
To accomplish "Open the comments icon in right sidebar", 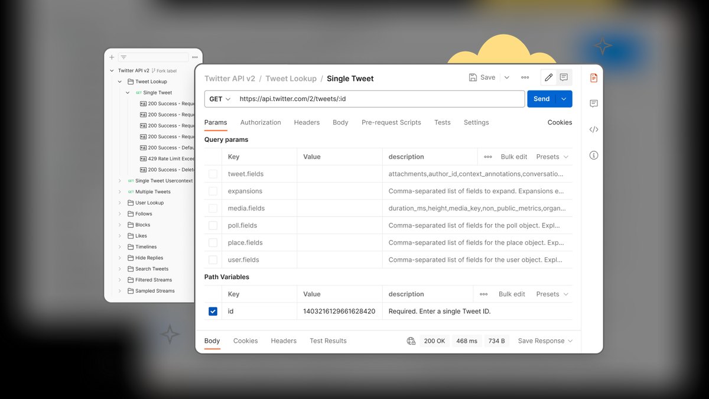I will coord(594,103).
